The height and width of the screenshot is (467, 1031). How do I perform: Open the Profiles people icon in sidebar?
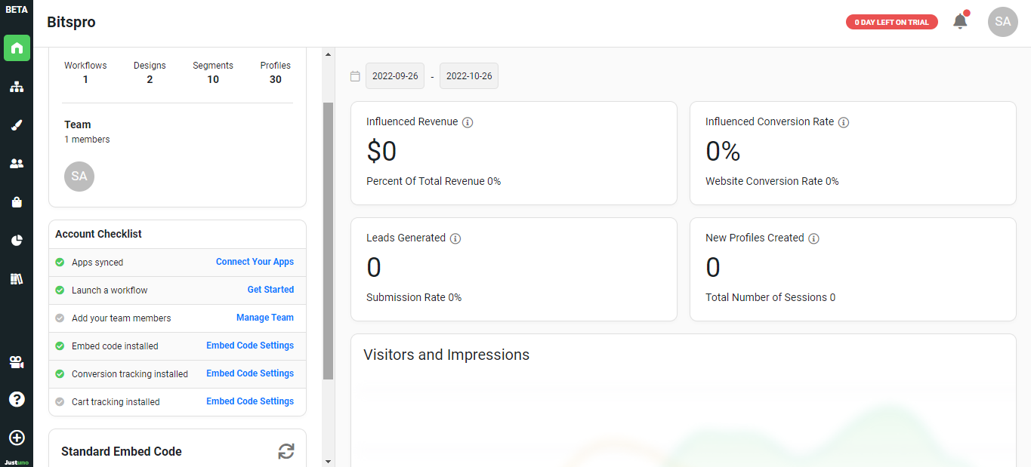(x=17, y=164)
